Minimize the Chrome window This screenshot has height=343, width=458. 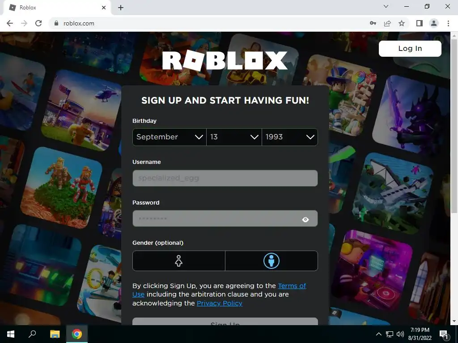tap(406, 6)
